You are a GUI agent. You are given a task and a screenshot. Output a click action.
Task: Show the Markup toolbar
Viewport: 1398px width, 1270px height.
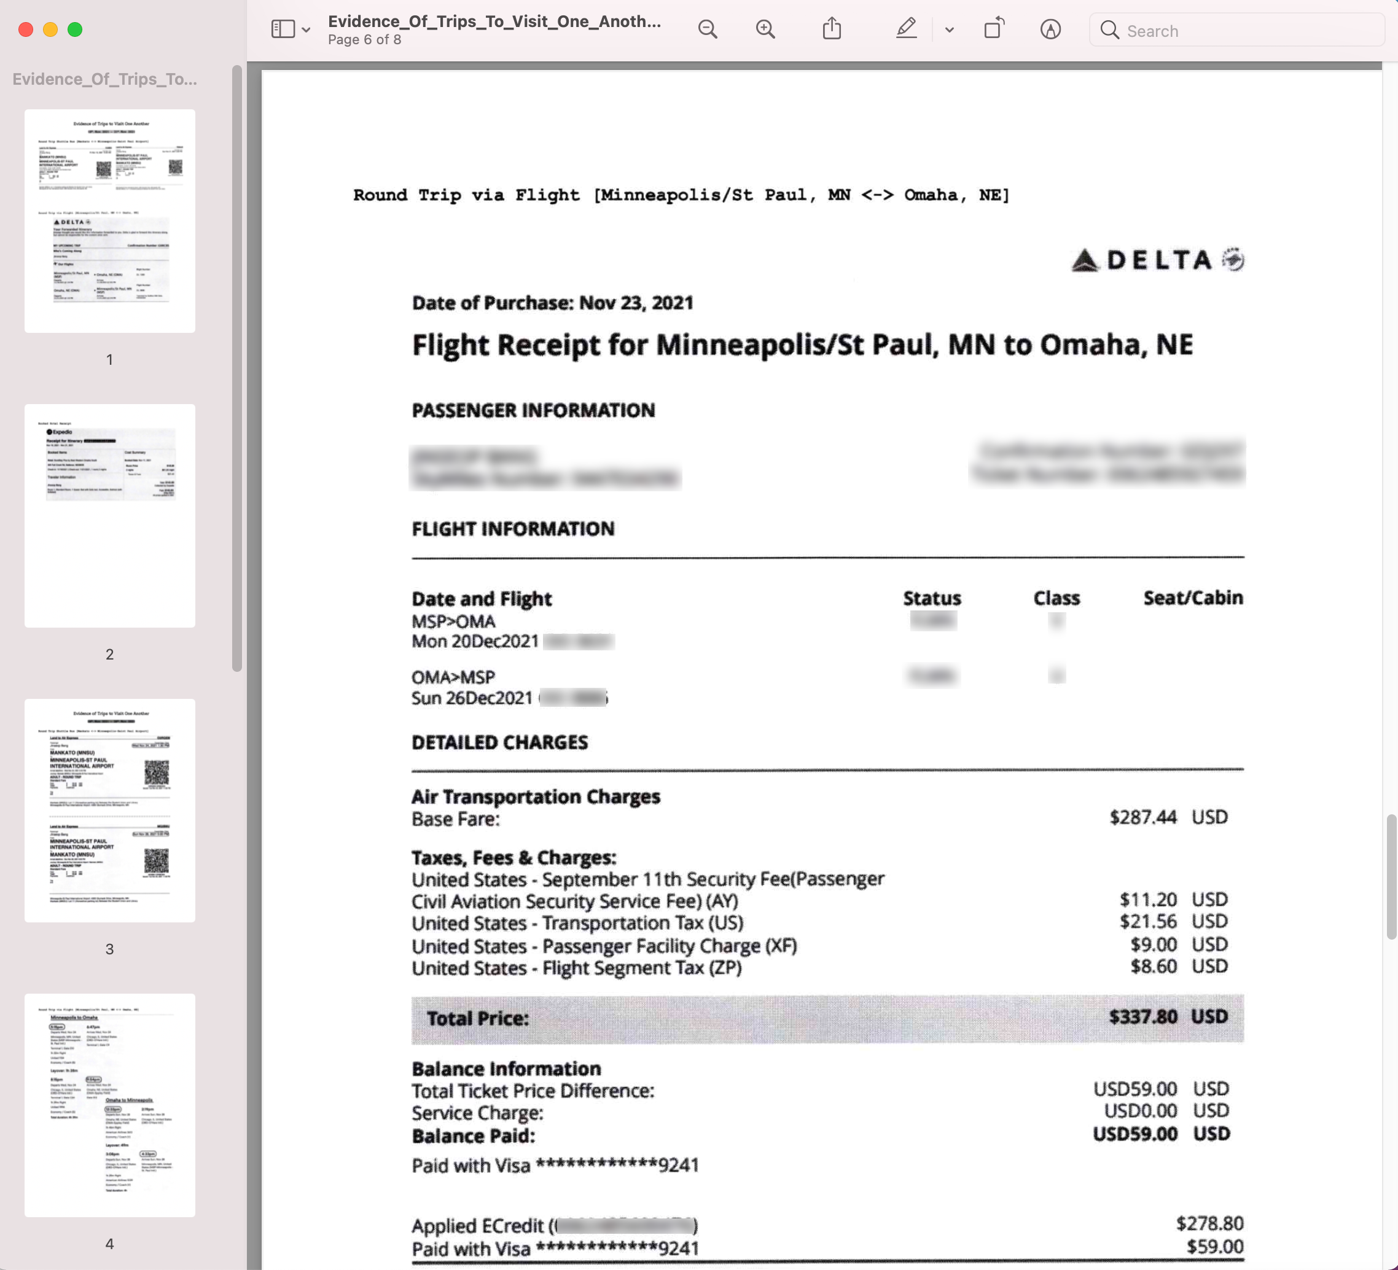(x=1050, y=29)
